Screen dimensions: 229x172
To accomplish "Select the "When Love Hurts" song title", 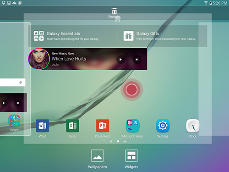I will [69, 59].
